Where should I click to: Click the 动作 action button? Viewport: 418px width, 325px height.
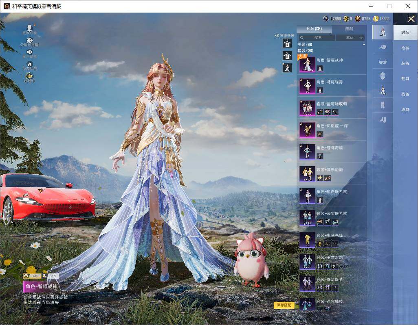tap(51, 276)
